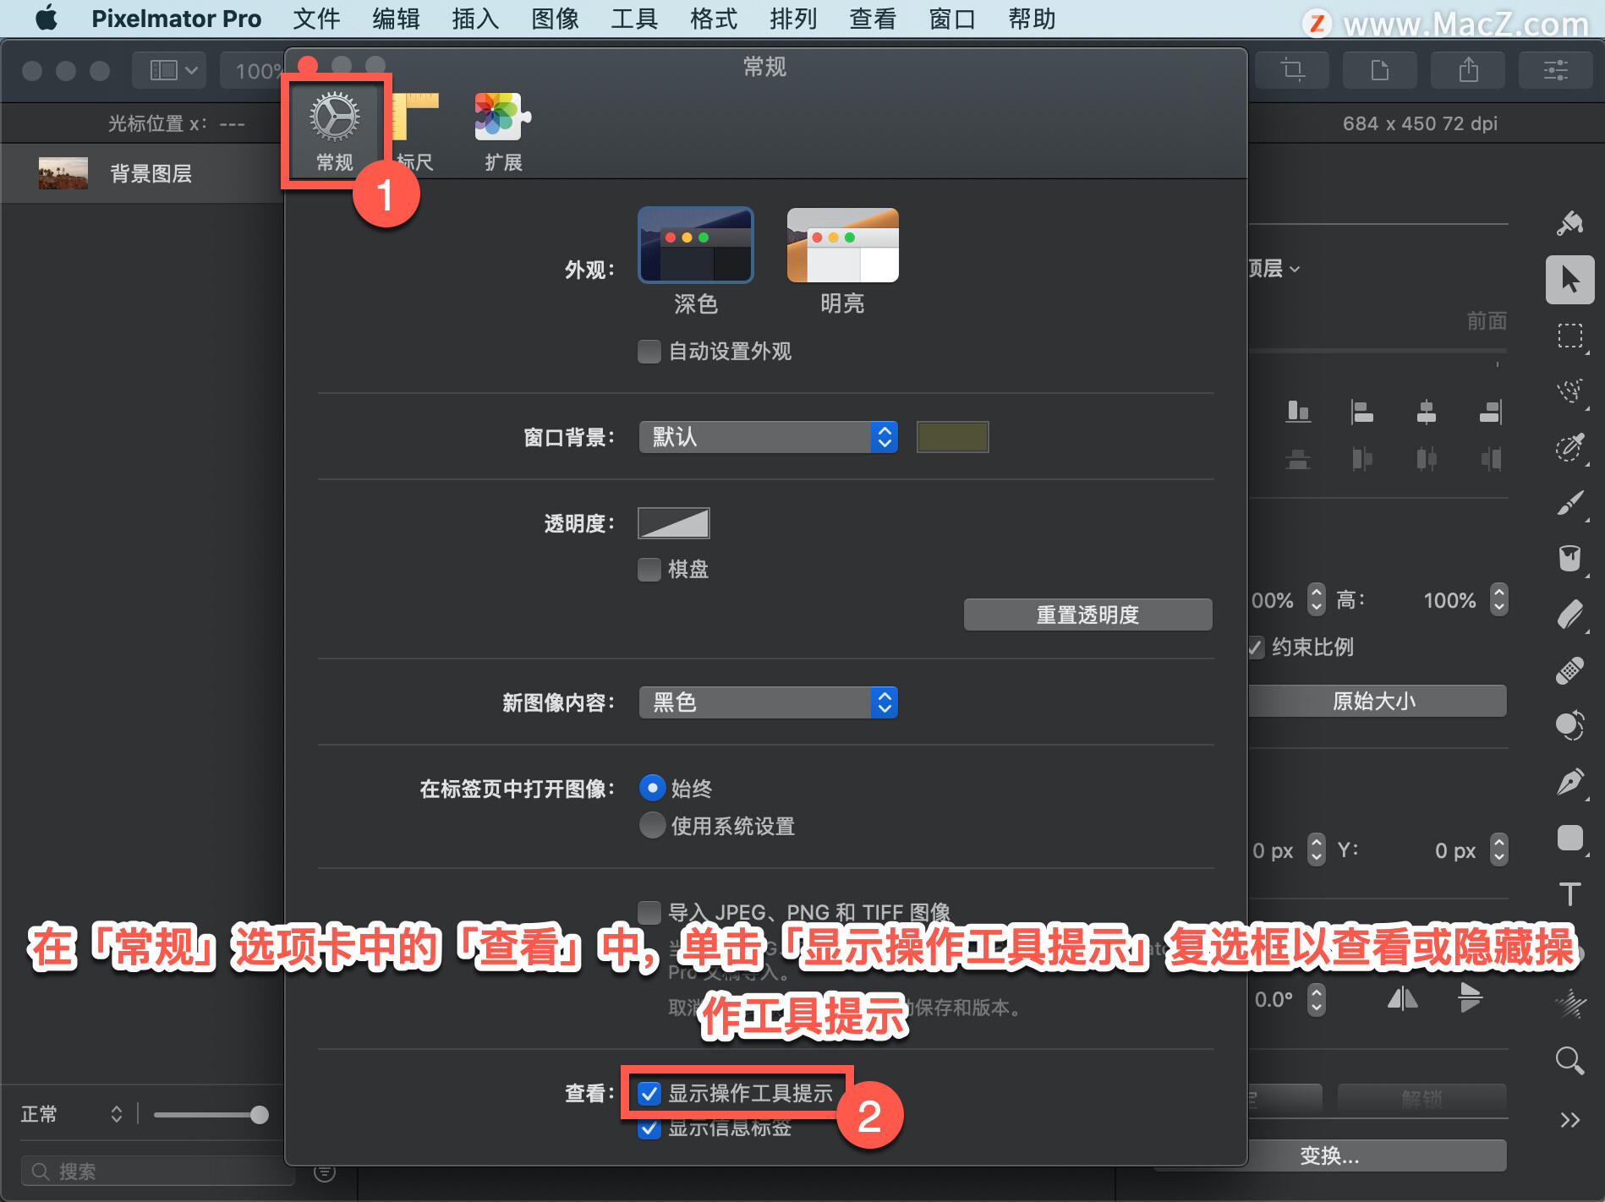Image resolution: width=1605 pixels, height=1202 pixels.
Task: Flip the layer vertically
Action: pos(1470,999)
